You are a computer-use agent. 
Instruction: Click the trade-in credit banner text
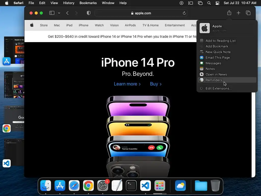(x=122, y=36)
